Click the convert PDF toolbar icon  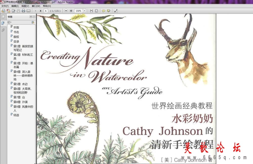tap(8, 11)
